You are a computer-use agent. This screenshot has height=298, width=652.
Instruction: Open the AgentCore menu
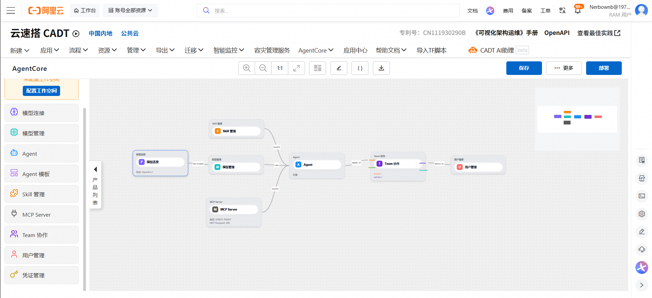(x=316, y=51)
